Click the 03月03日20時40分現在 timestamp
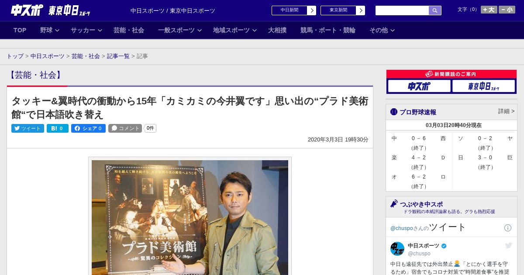Image resolution: width=524 pixels, height=275 pixels. tap(454, 125)
